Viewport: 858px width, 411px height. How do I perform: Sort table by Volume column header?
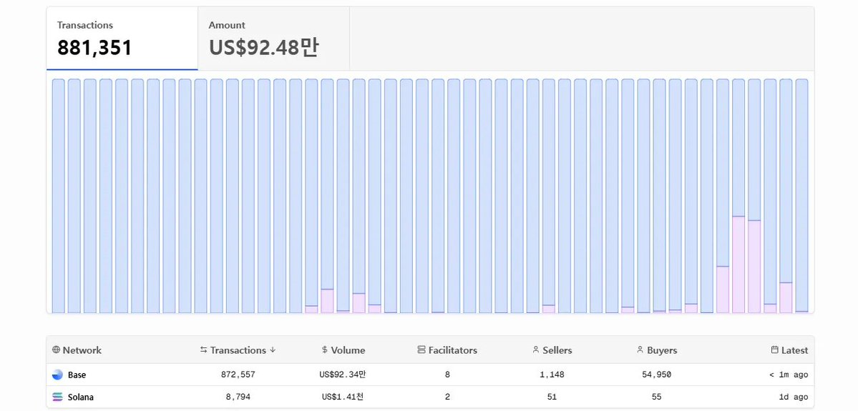coord(348,350)
